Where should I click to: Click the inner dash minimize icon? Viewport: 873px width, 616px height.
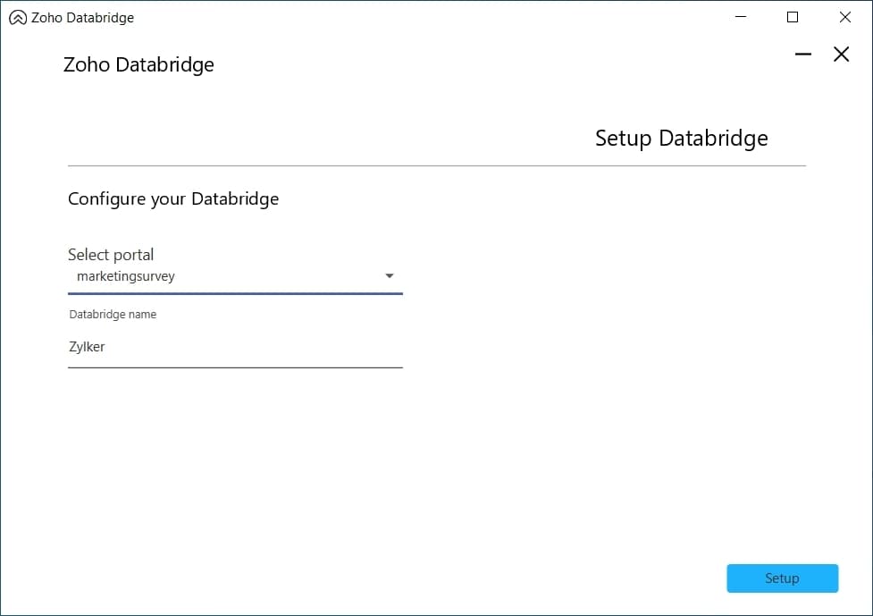pos(803,55)
